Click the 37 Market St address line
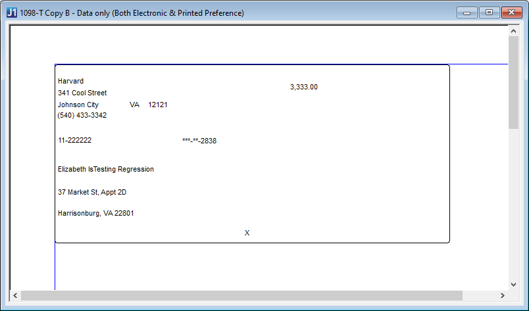The width and height of the screenshot is (529, 311). [92, 192]
